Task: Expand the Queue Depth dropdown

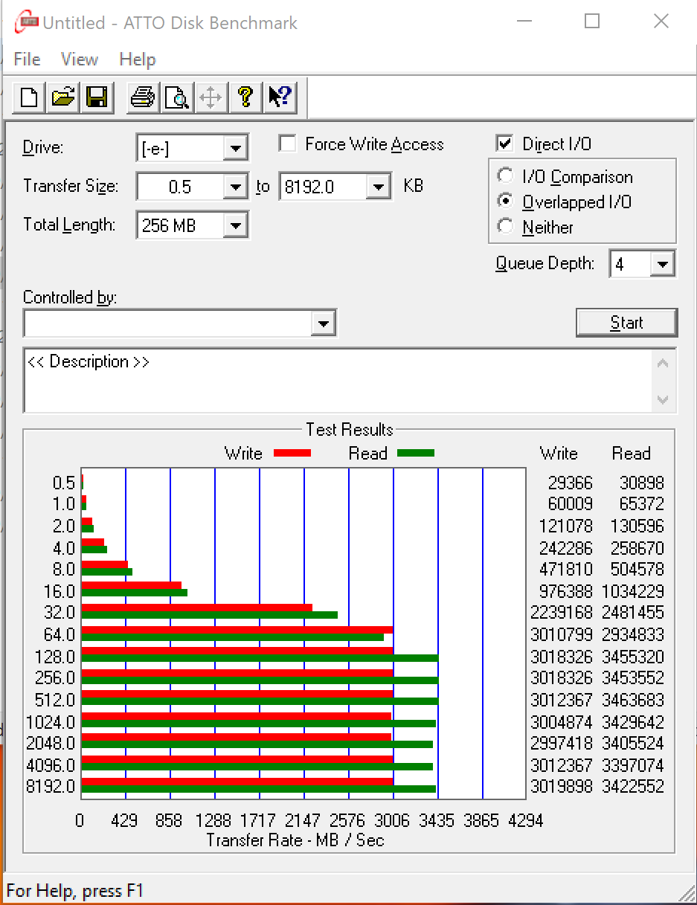Action: click(x=662, y=264)
